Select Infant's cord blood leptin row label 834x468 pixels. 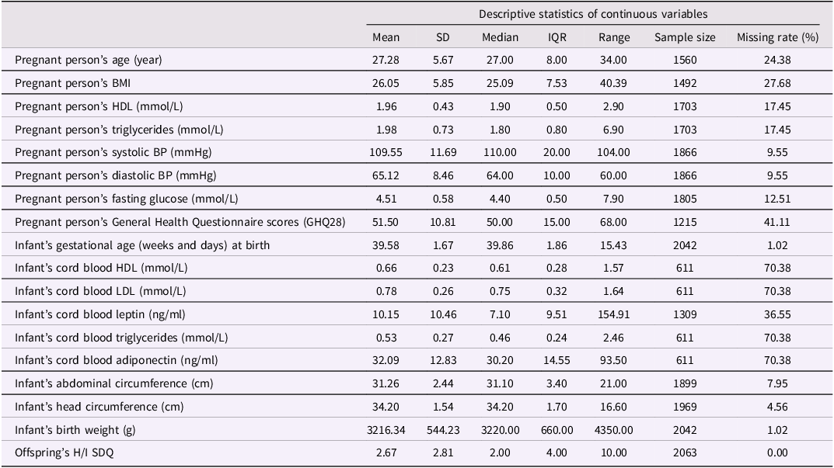[x=100, y=314]
